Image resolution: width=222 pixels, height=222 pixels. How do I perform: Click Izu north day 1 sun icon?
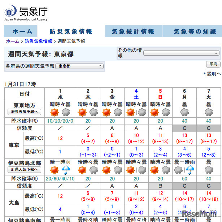pyautogui.click(x=55, y=170)
